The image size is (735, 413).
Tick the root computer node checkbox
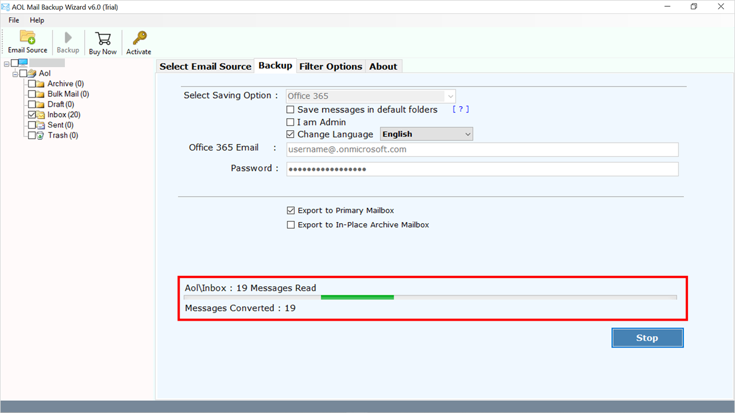[x=14, y=63]
